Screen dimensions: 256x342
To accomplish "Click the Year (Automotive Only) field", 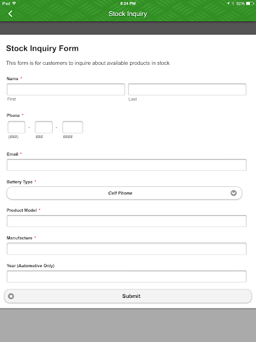I will point(127,277).
